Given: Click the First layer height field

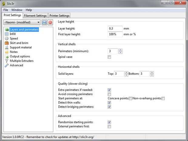Looking at the screenshot, I should click(115, 34).
